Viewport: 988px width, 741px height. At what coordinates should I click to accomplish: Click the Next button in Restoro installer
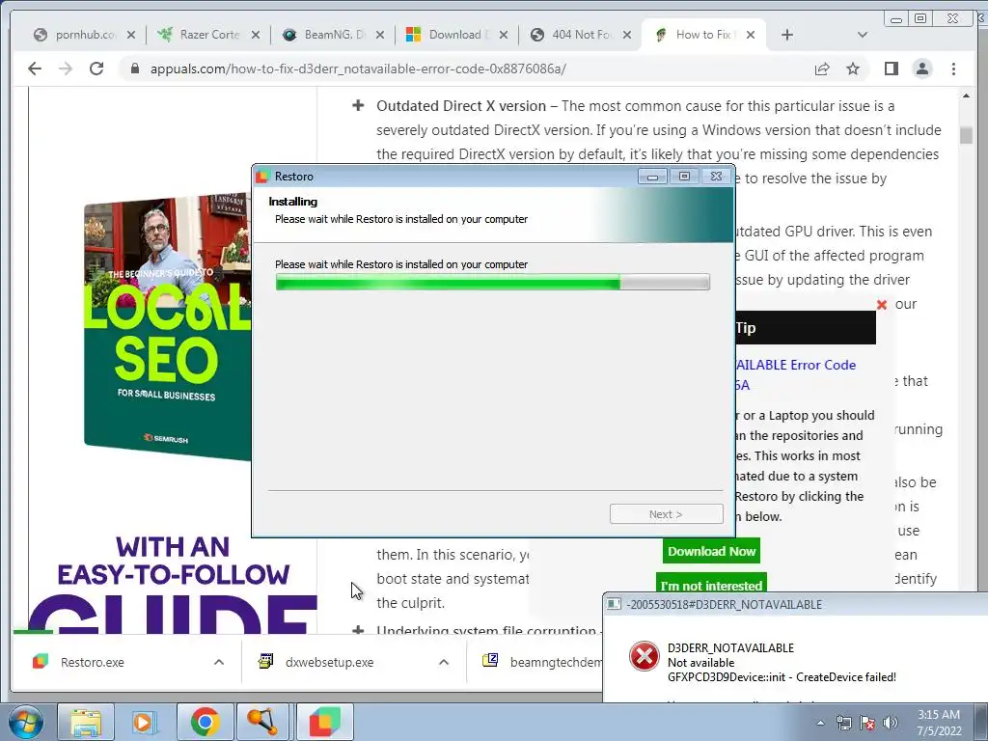pos(666,514)
